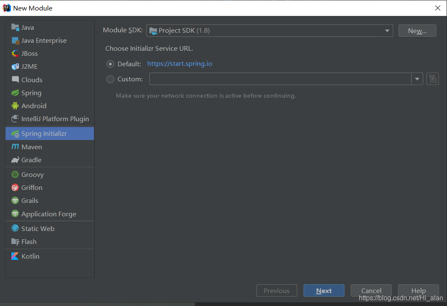
Task: Select the Clouds speech bubble icon
Action: tap(15, 79)
